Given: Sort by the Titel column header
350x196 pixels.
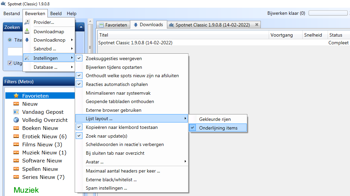Looking at the screenshot, I should coord(183,35).
